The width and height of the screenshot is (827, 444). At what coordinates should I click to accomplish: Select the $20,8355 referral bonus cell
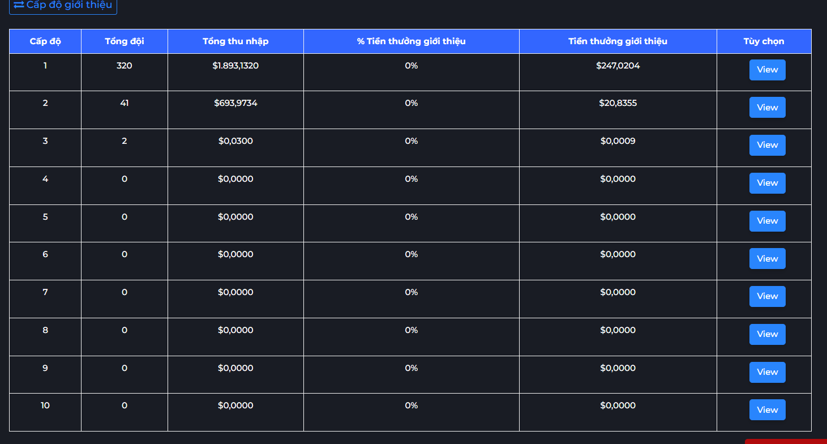tap(618, 103)
